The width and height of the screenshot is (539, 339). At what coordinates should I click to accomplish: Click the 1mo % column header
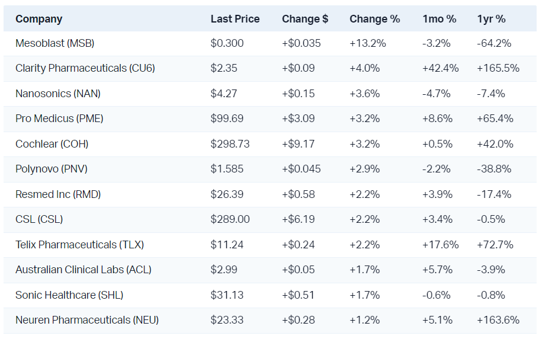pyautogui.click(x=439, y=19)
